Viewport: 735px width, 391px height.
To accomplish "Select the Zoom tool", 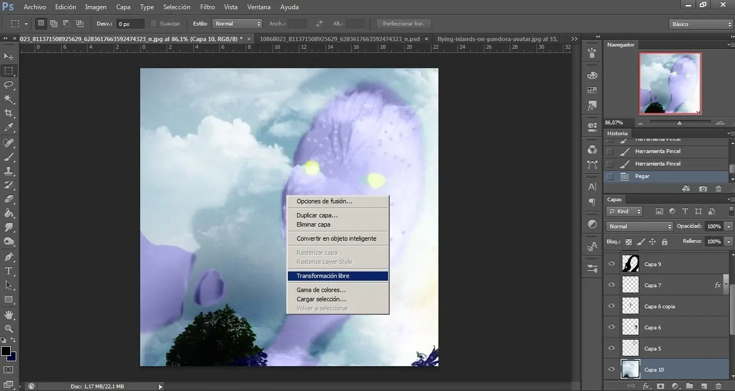I will click(x=9, y=328).
